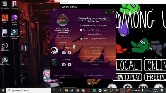
Task: Open Among Us settings gear icon
Action: click(x=128, y=86)
